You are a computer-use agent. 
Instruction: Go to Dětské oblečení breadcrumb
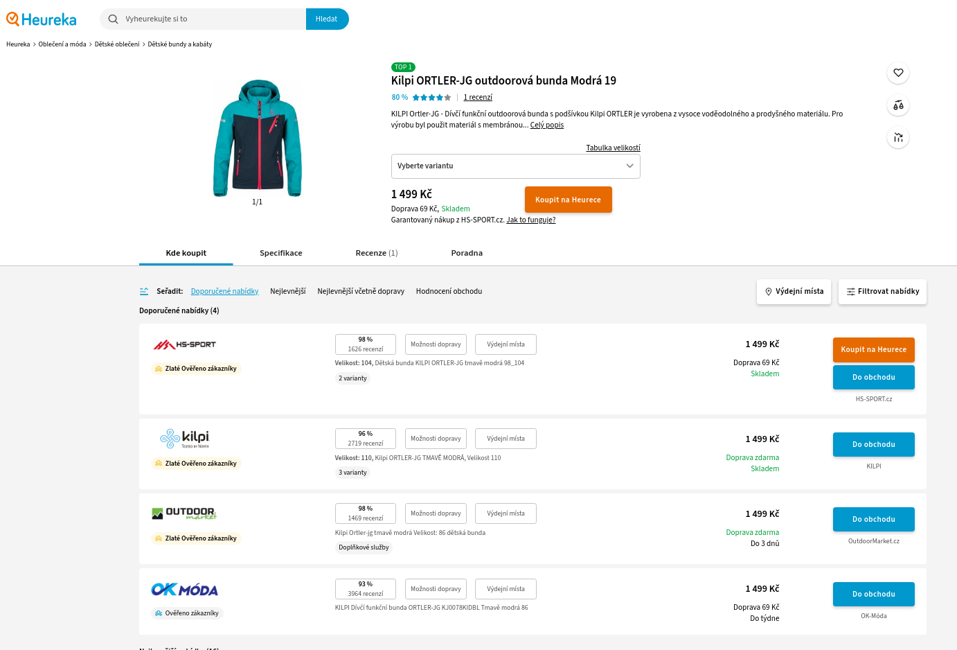(x=117, y=44)
